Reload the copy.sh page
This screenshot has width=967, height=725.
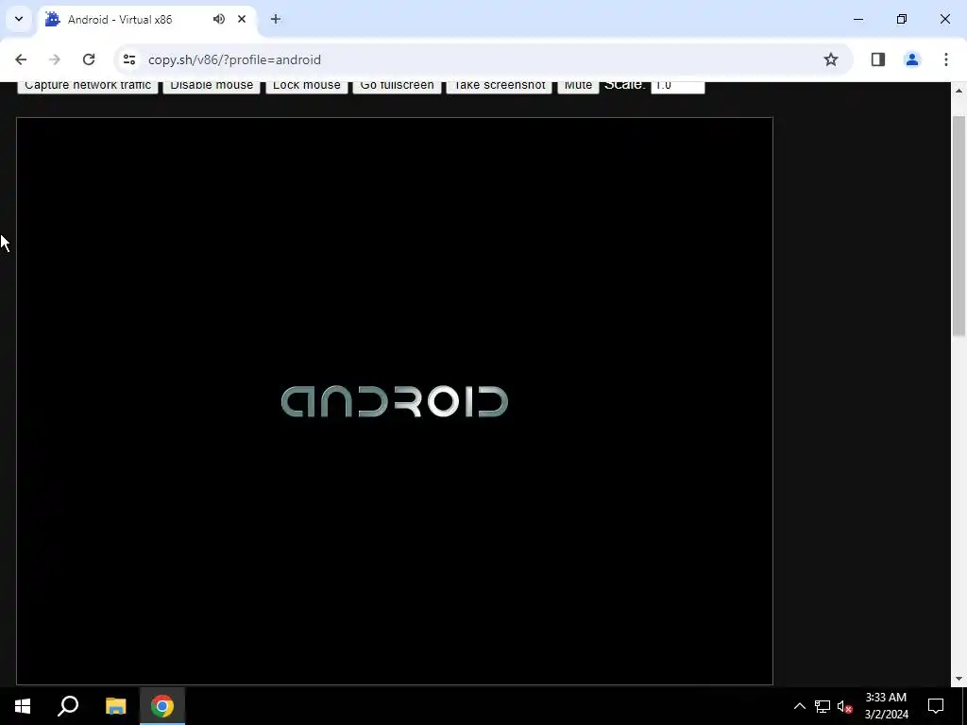89,59
